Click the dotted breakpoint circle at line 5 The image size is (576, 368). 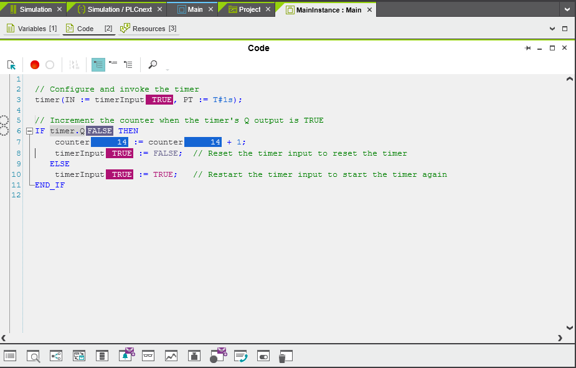tap(4, 120)
